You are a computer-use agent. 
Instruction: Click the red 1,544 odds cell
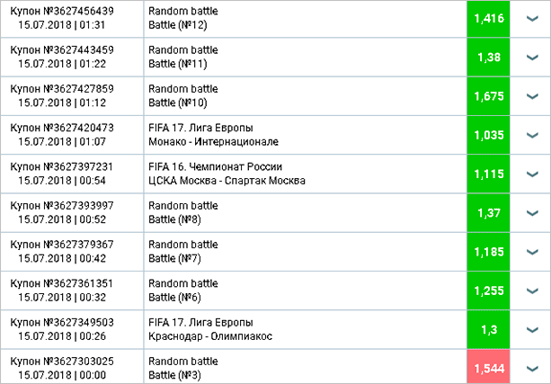488,368
